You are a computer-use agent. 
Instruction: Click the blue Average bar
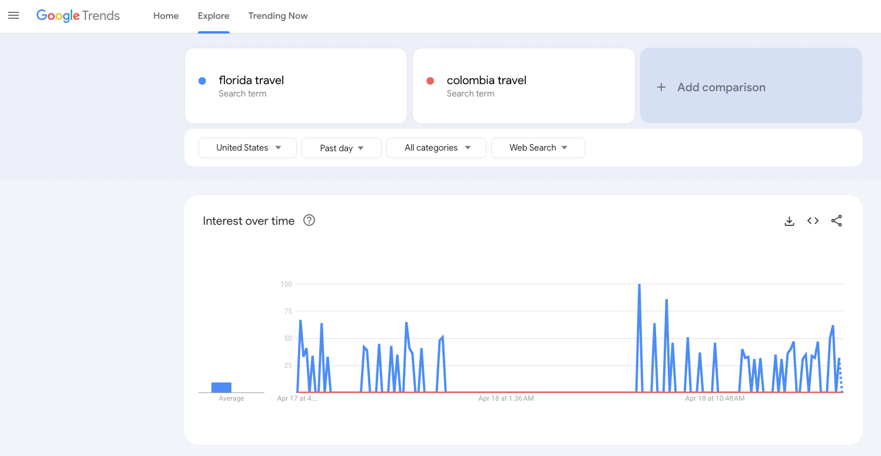tap(221, 387)
